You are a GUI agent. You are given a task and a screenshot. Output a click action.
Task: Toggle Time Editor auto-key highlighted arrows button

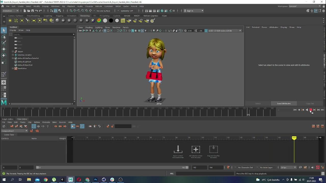[x=34, y=126]
